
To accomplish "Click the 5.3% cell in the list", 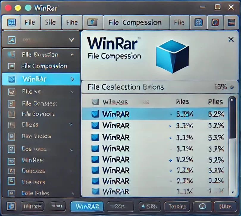I will [x=216, y=138].
